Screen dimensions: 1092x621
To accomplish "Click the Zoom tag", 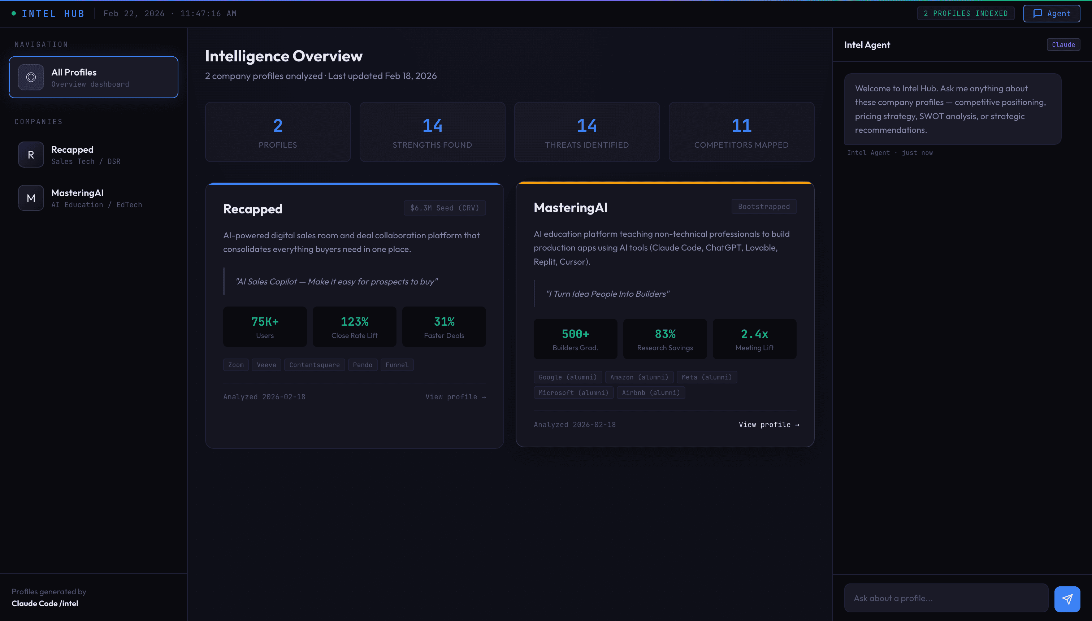I will [236, 365].
